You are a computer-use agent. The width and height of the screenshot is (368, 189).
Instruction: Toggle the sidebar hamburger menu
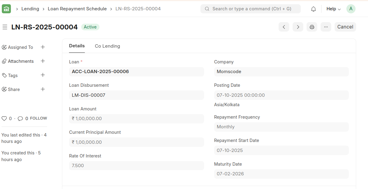(x=5, y=27)
